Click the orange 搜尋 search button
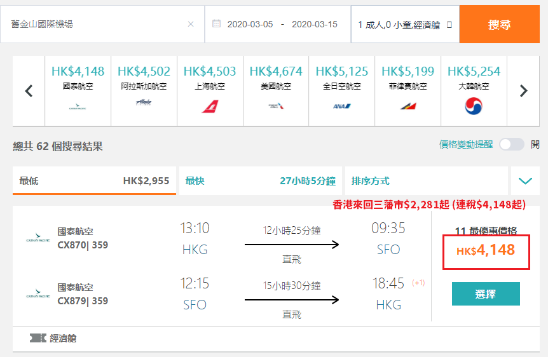 [500, 24]
